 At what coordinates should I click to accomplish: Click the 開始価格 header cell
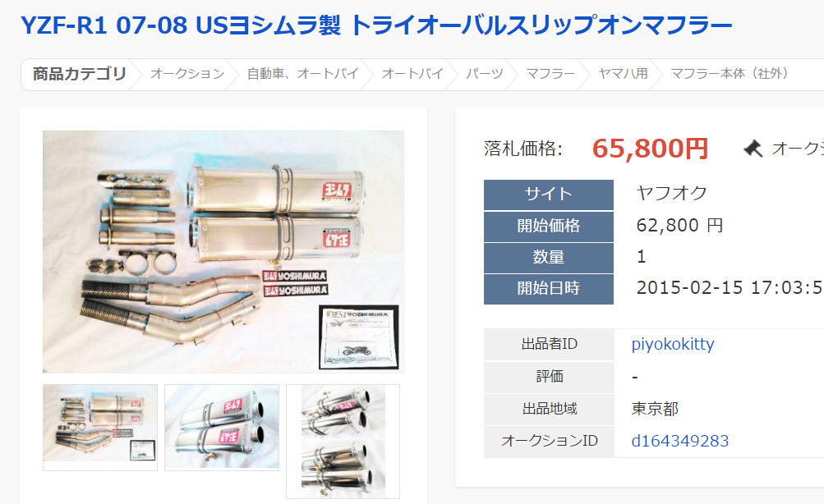click(549, 227)
